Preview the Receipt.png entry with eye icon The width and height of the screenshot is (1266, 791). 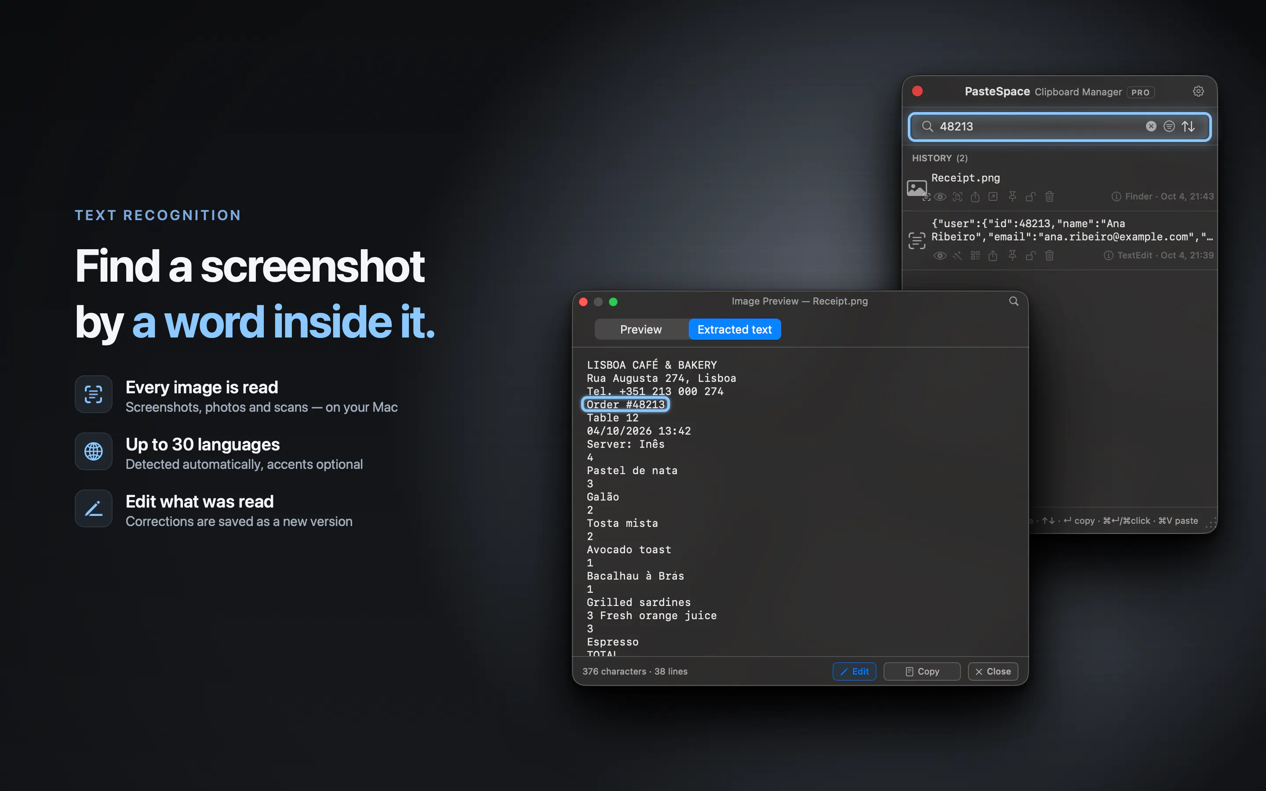click(940, 197)
